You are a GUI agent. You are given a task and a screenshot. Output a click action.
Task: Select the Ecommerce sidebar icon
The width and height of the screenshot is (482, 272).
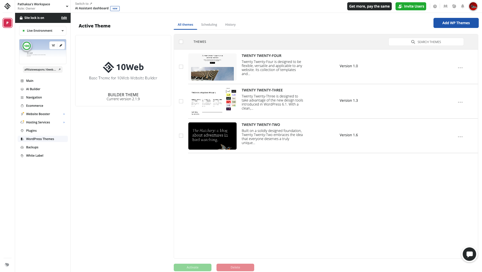pos(22,106)
